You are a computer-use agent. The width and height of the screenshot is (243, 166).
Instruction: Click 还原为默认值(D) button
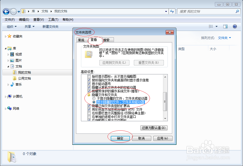pos(154,128)
